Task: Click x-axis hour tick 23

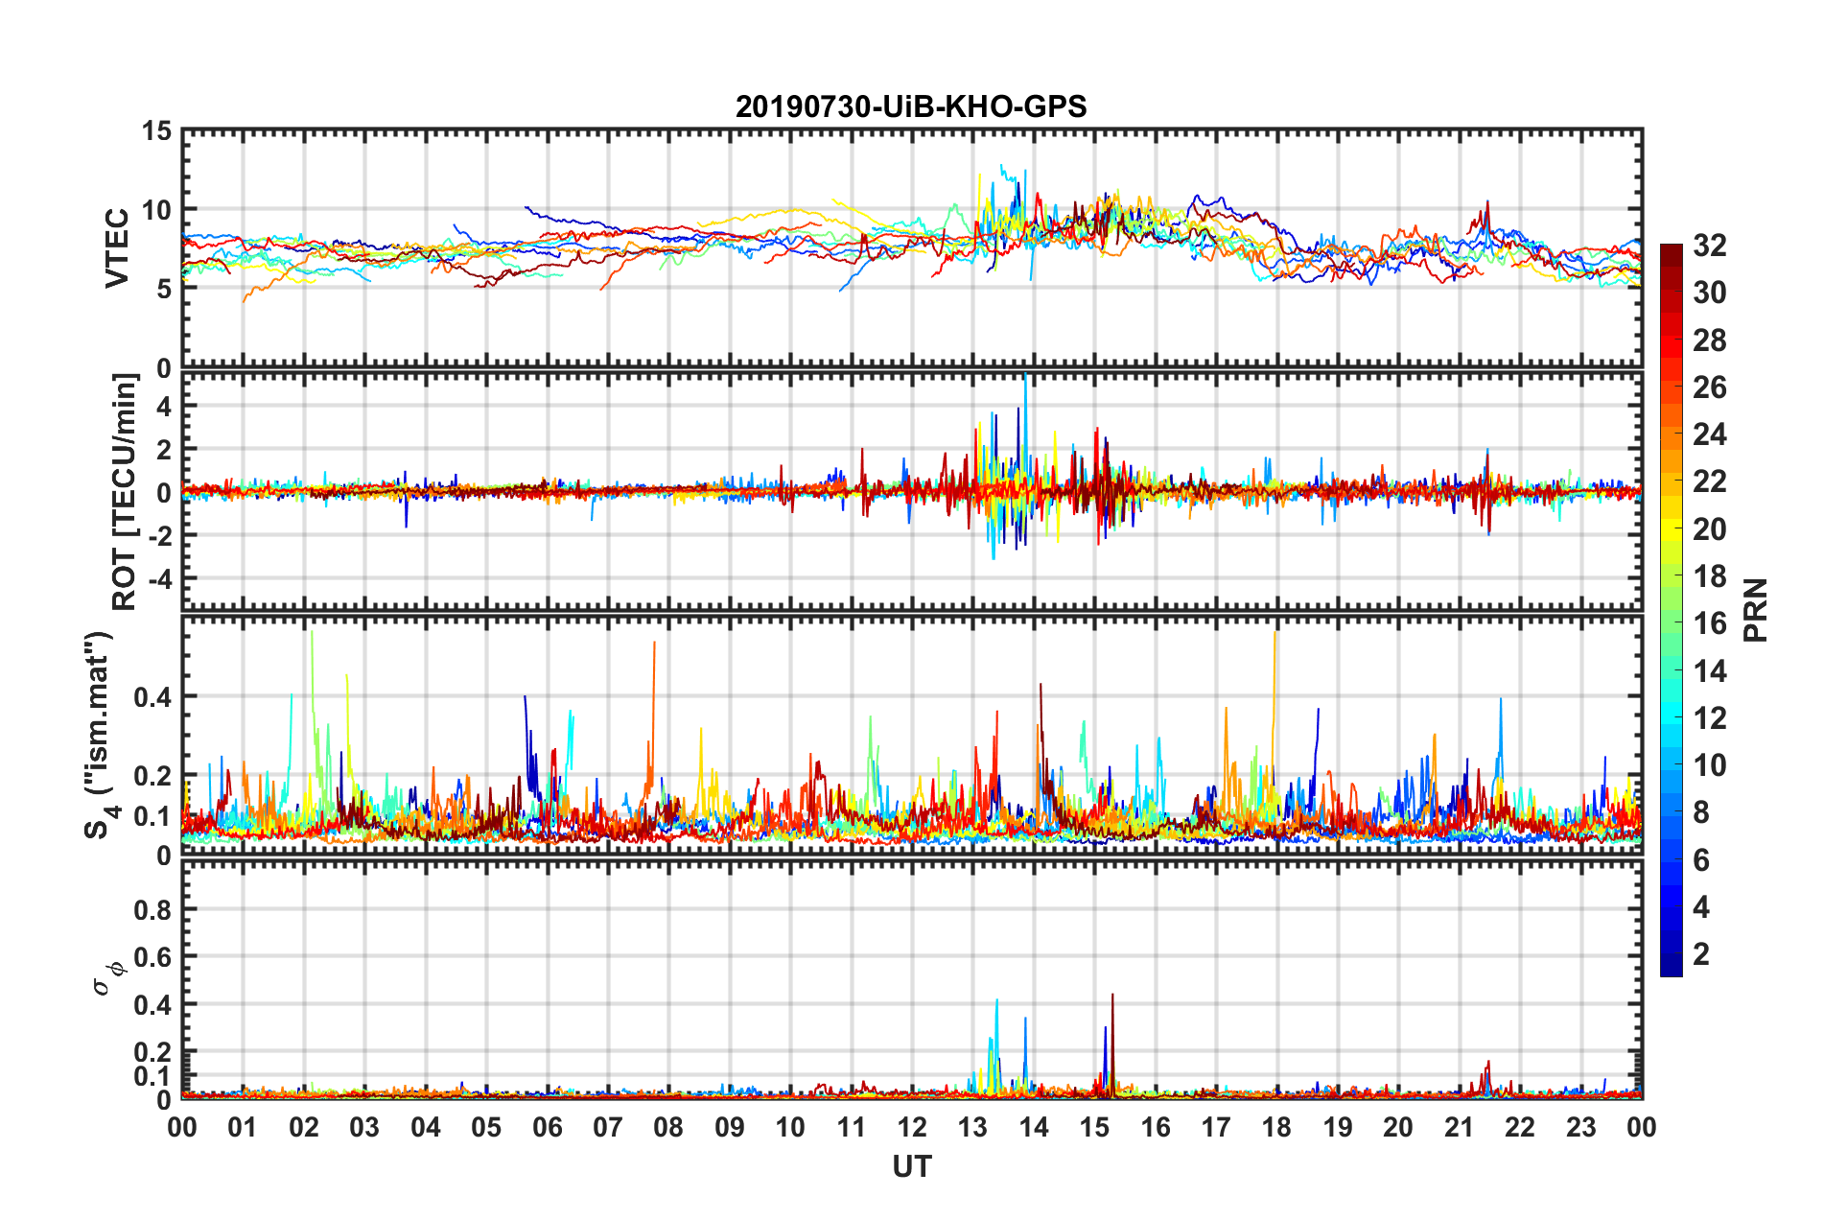Action: (x=1581, y=1127)
